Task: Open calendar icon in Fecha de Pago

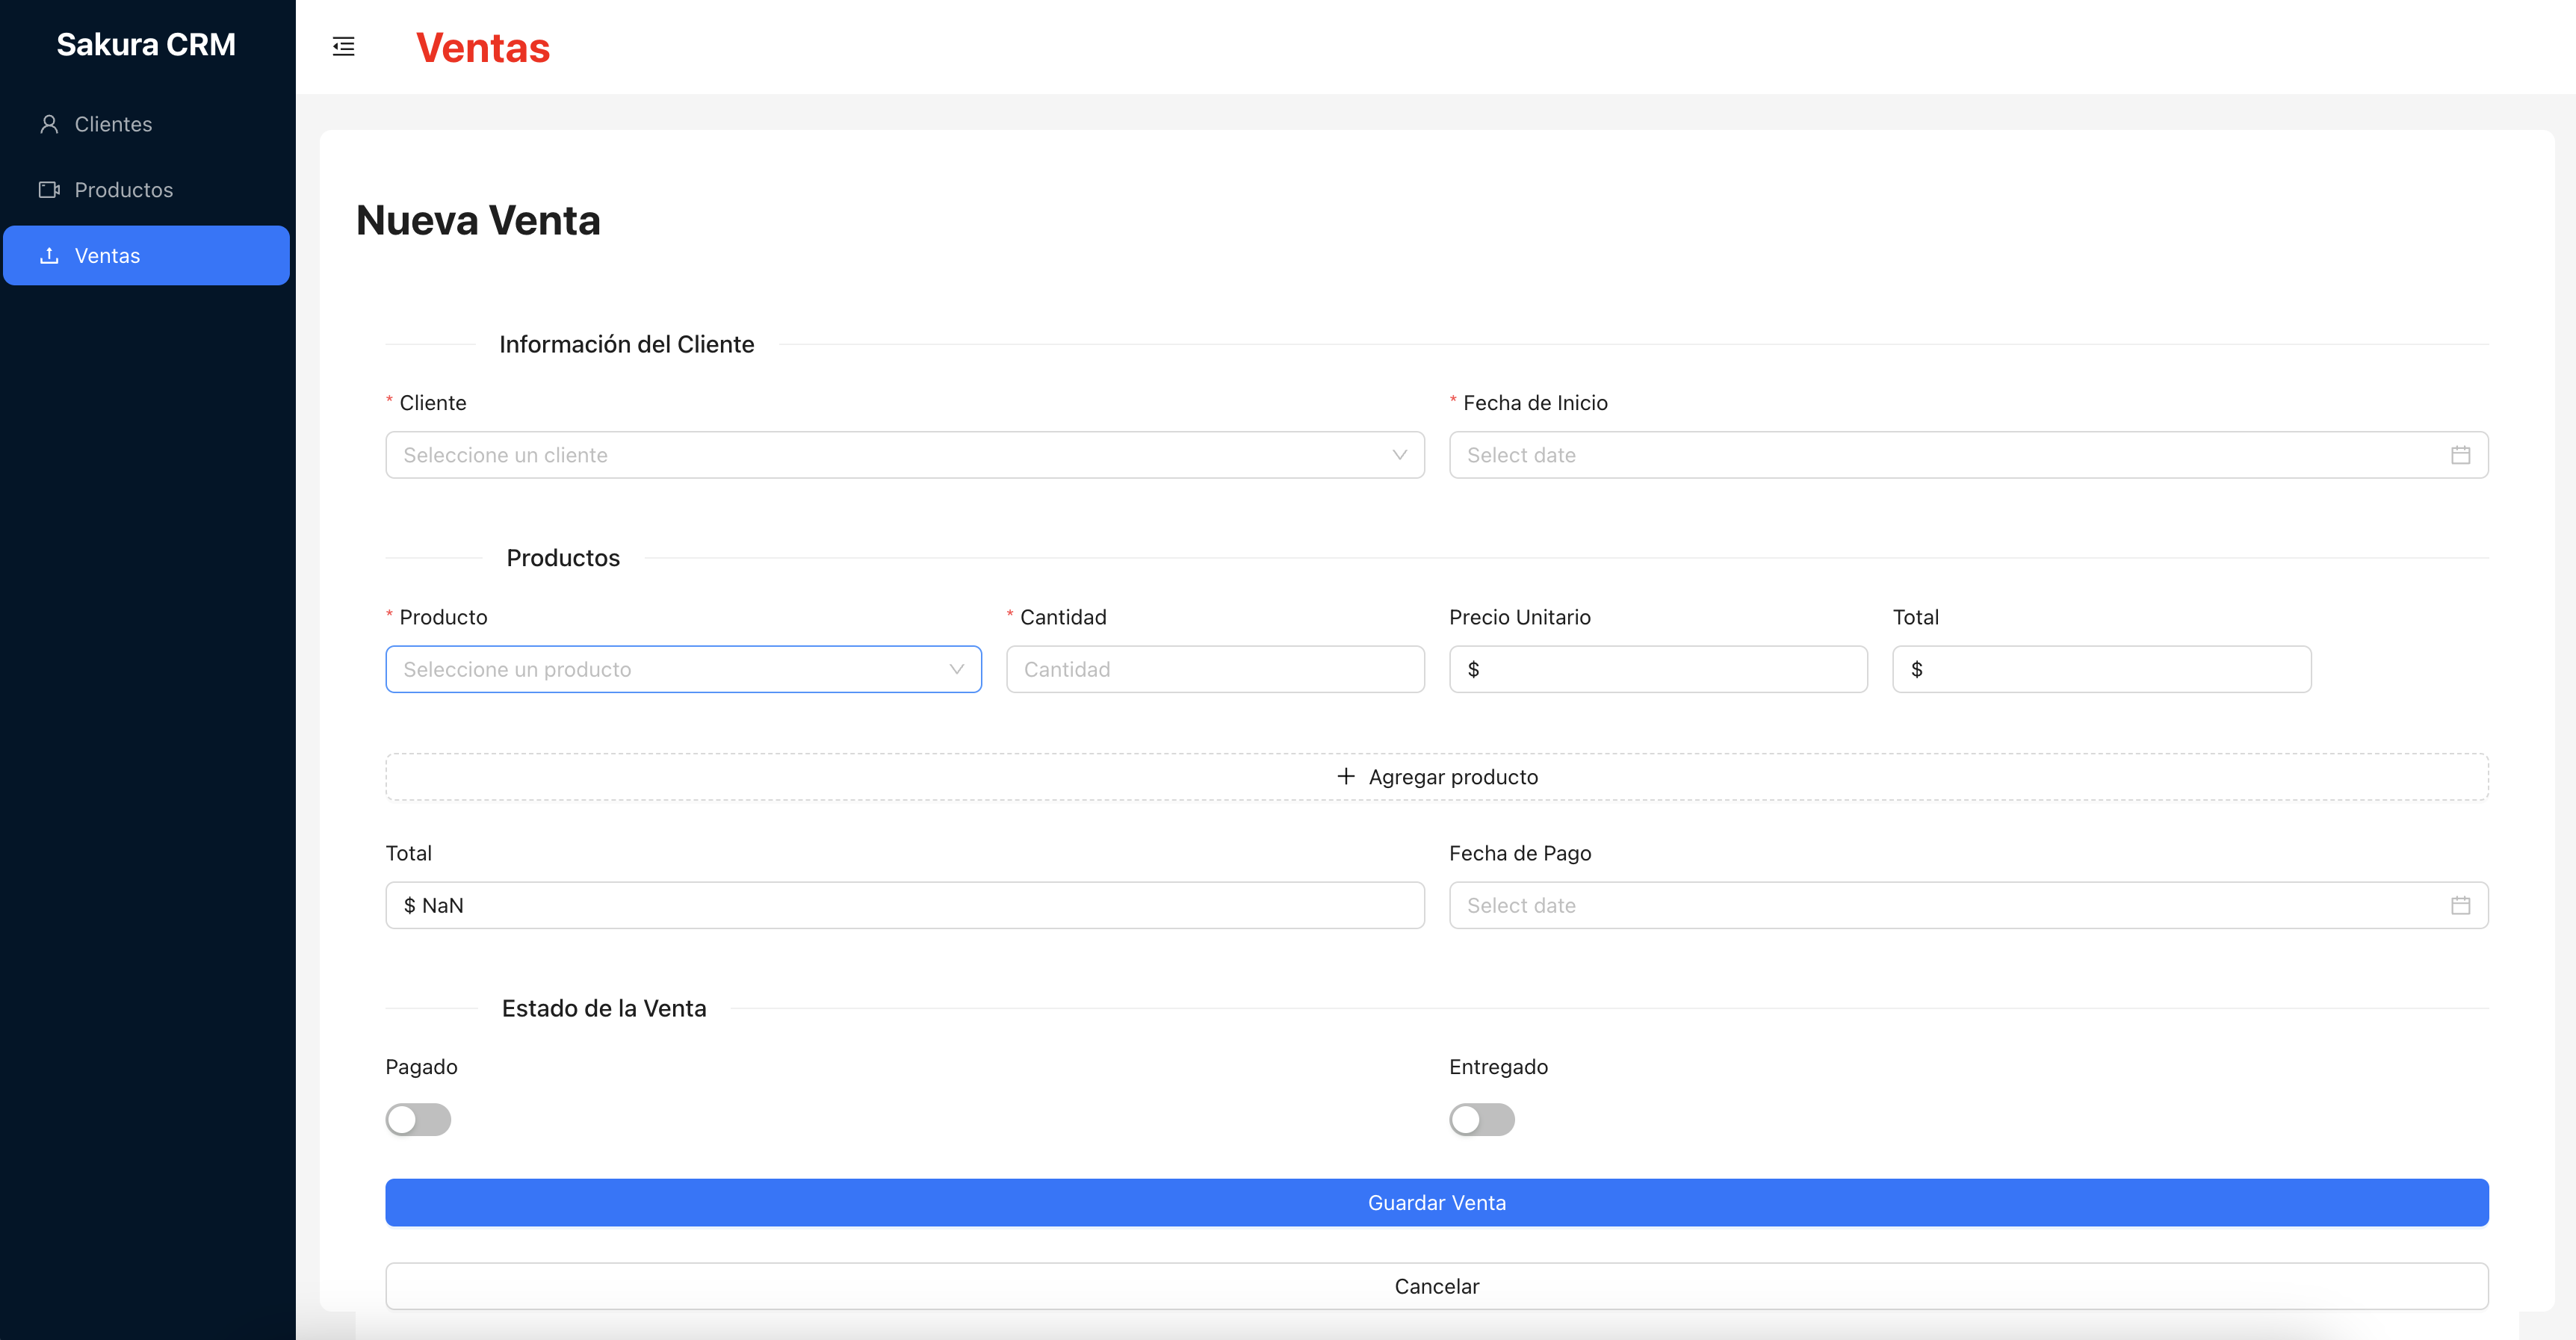Action: [x=2460, y=905]
